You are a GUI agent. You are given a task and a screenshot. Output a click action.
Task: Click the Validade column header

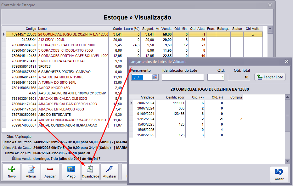pyautogui.click(x=147, y=97)
